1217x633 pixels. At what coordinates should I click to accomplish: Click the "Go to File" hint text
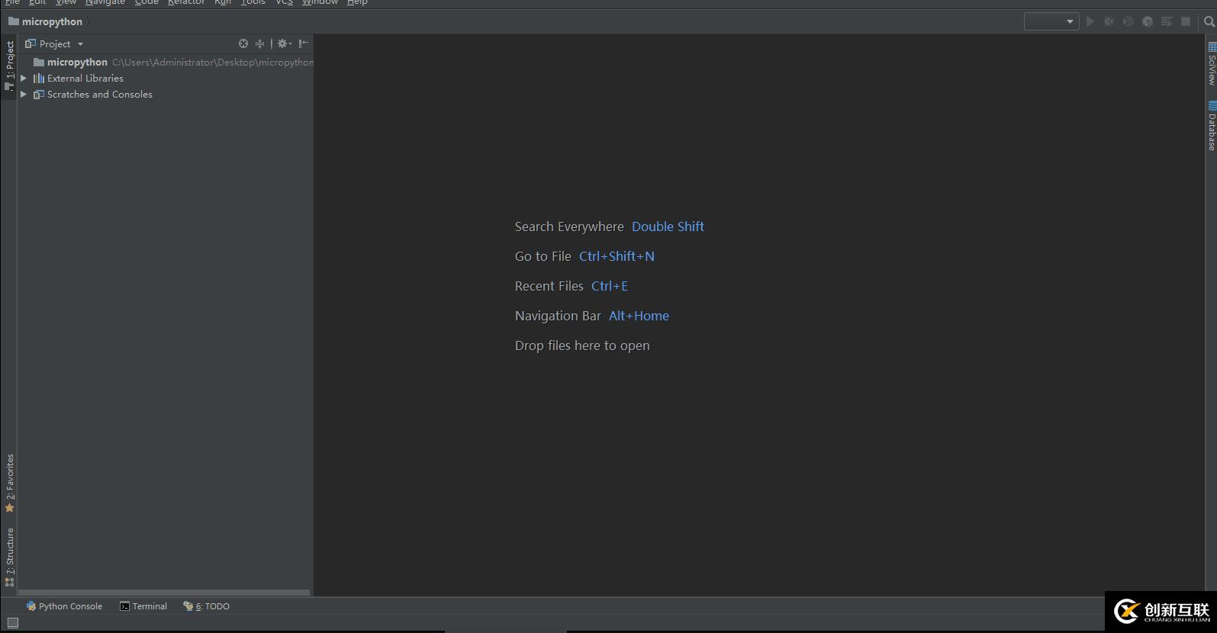point(543,256)
